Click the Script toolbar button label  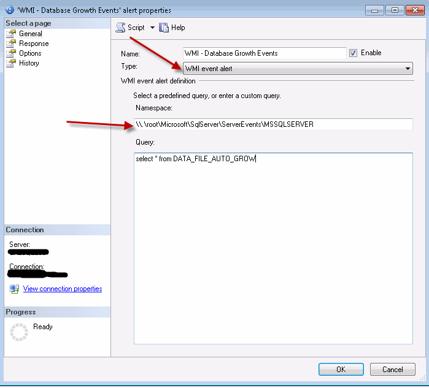pos(136,28)
